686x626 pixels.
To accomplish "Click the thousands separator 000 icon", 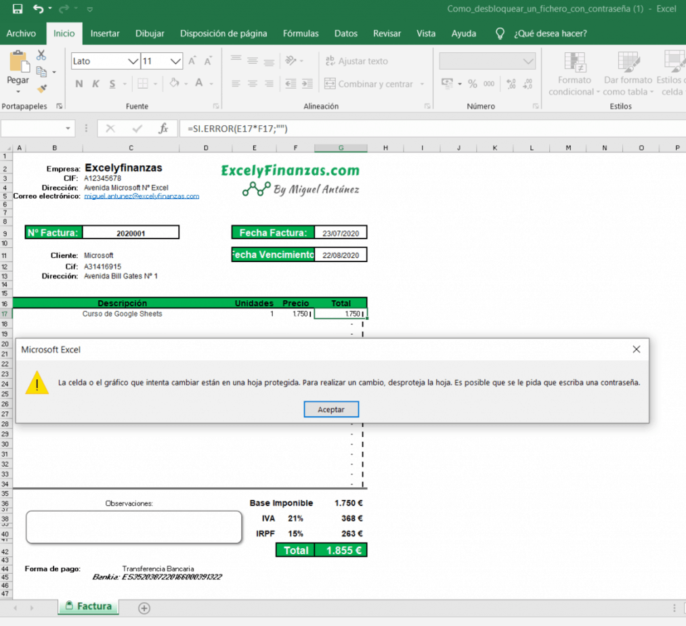I will (489, 83).
